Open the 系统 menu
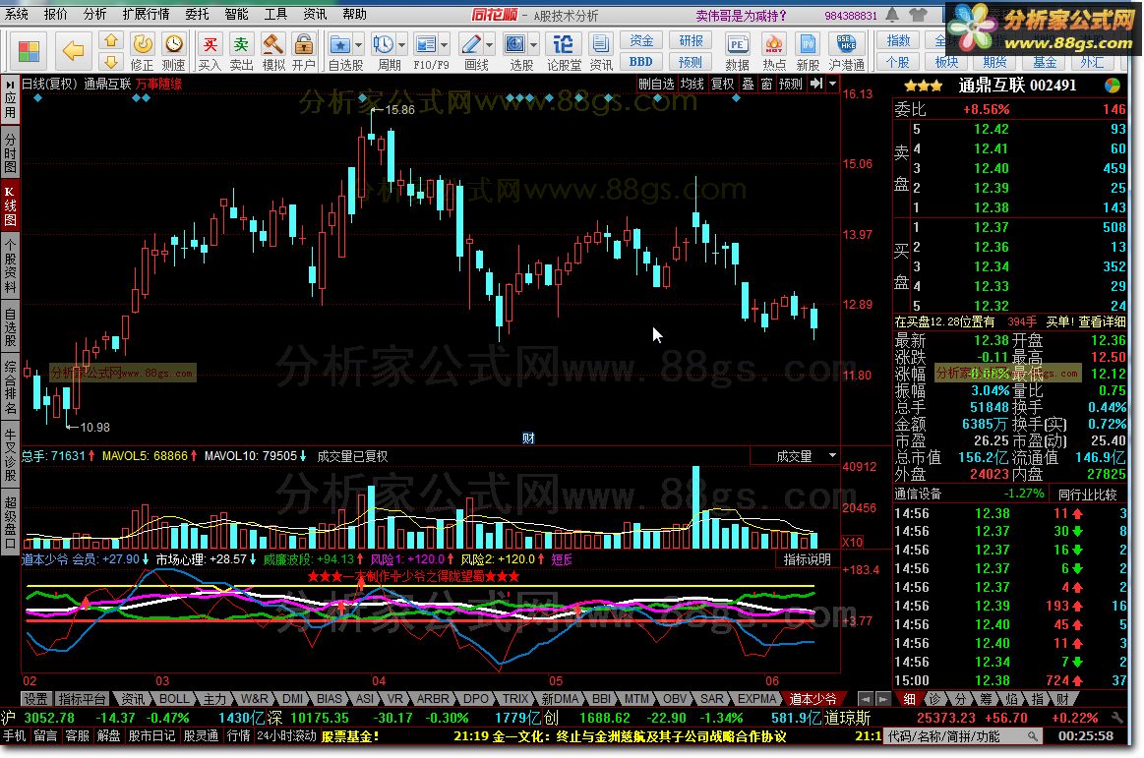 click(16, 14)
